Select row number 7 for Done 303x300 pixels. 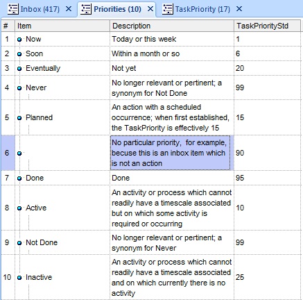7,178
